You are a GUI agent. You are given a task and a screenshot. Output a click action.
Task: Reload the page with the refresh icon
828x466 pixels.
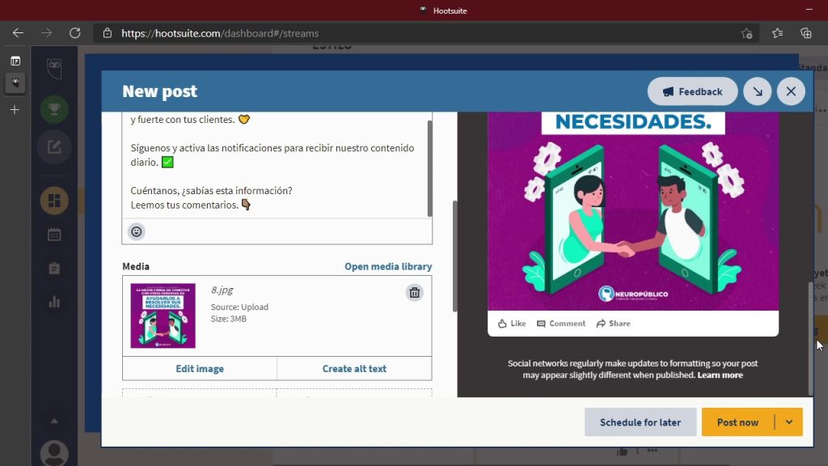pyautogui.click(x=75, y=33)
